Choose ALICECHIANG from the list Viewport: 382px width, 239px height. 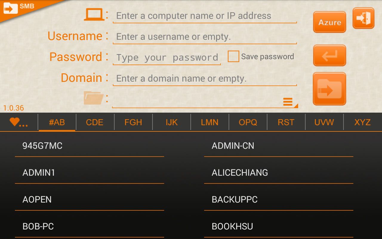(279, 173)
